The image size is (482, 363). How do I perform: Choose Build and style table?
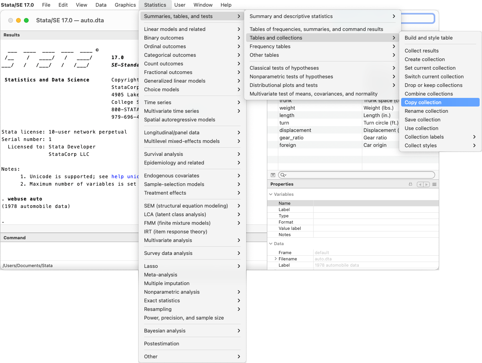440,38
